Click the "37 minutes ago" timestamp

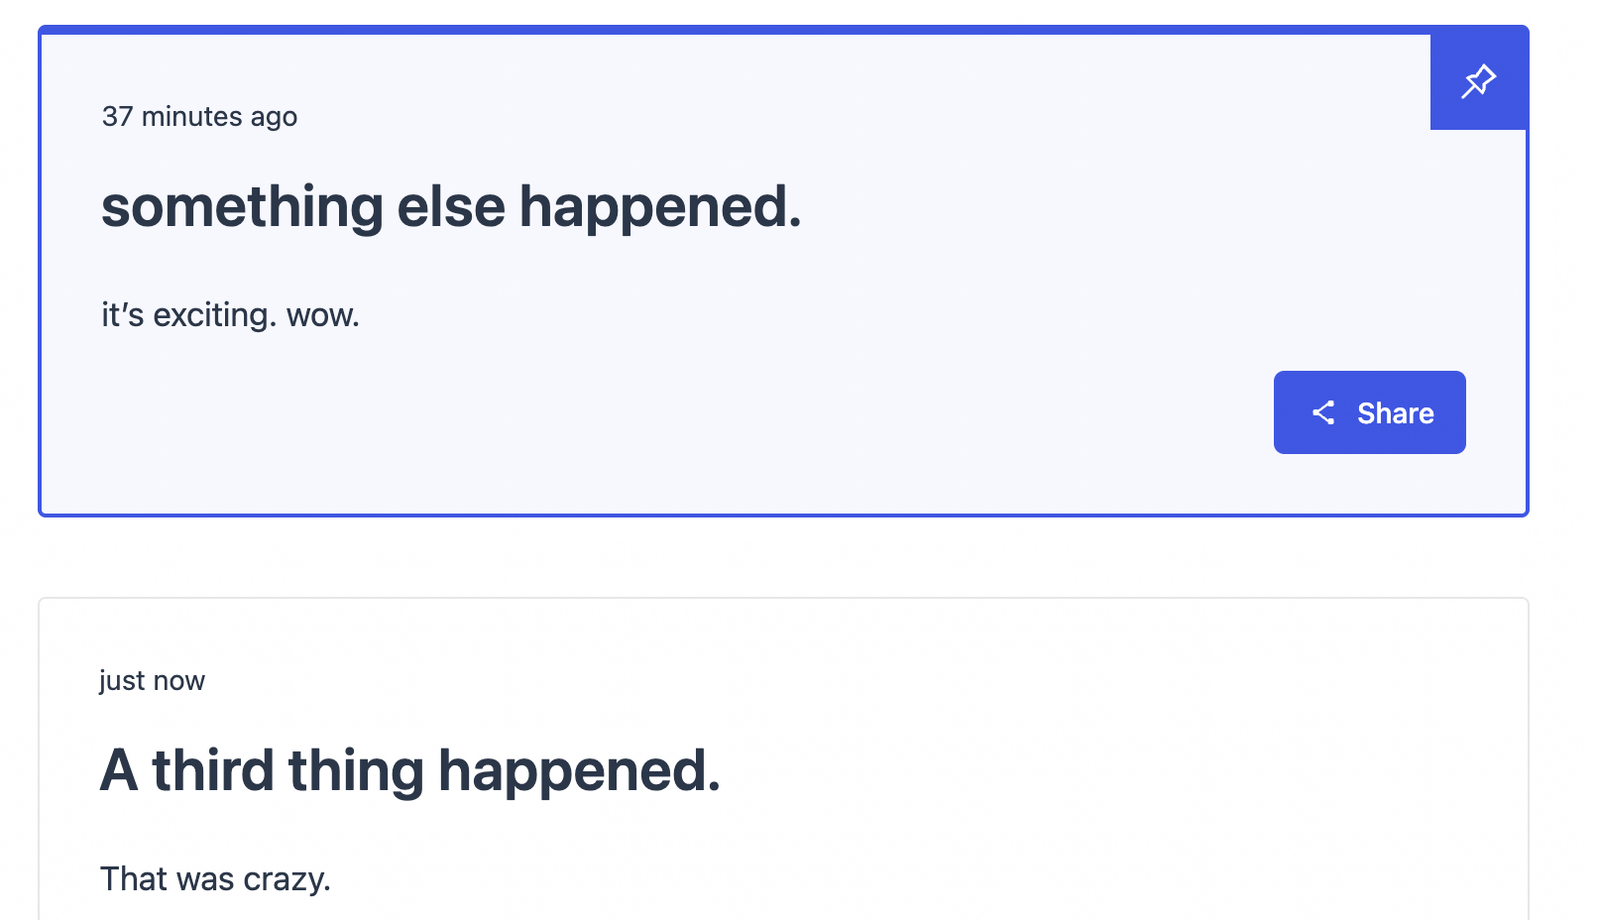click(199, 117)
